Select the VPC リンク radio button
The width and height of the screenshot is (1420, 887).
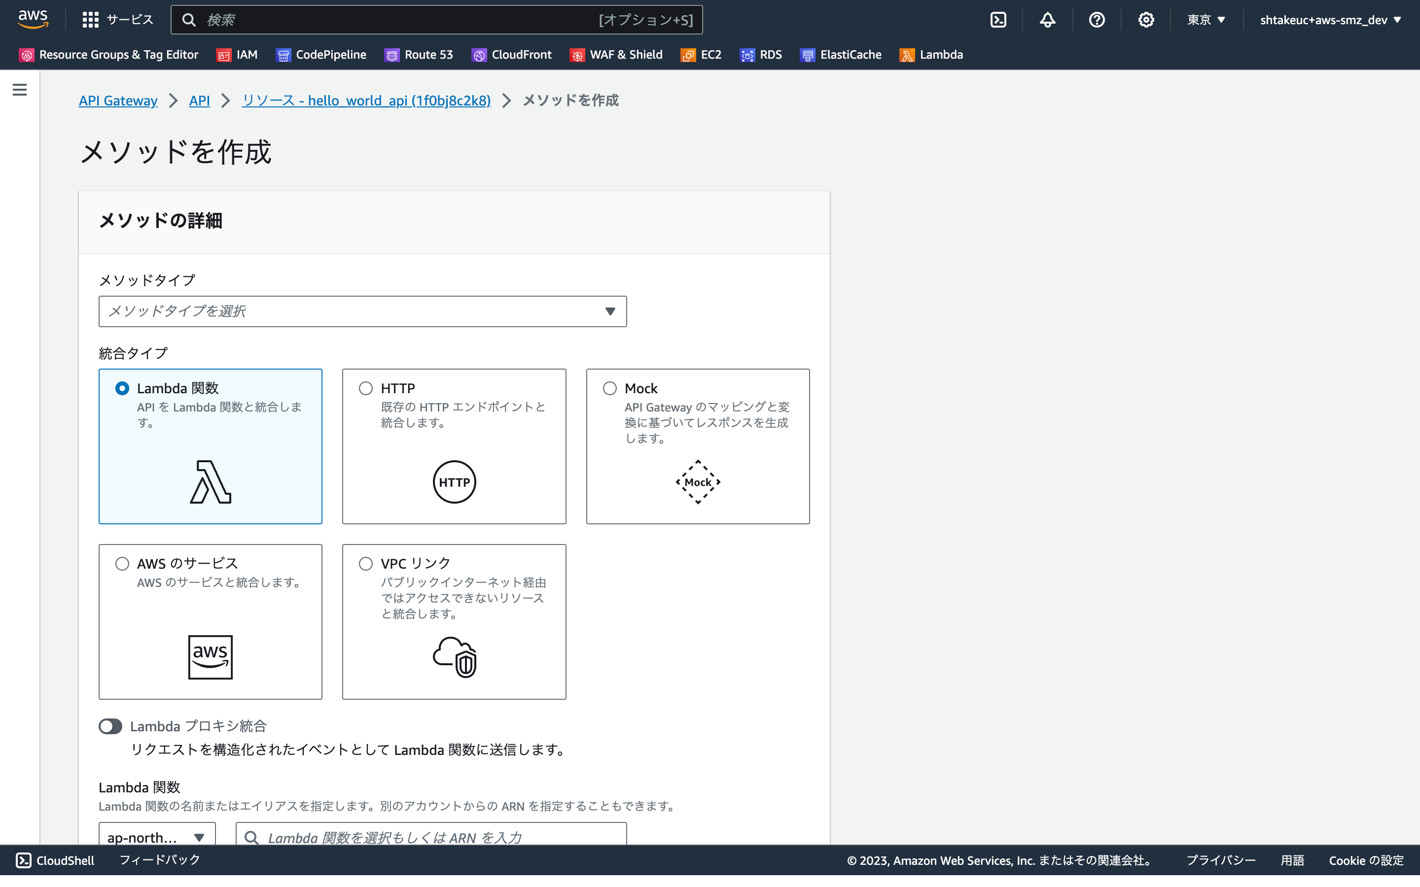coord(365,564)
